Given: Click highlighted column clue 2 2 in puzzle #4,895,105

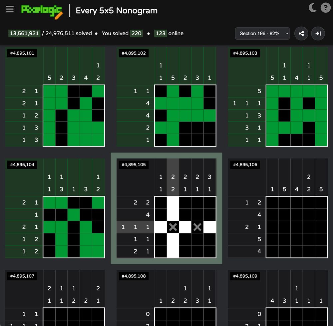Looking at the screenshot, I should click(173, 177).
